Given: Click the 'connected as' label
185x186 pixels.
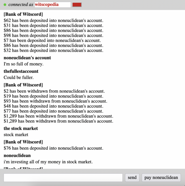Looking at the screenshot, I should (x=21, y=5).
